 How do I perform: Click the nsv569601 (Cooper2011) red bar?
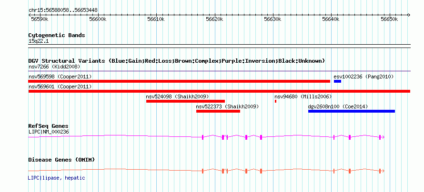tap(219, 91)
